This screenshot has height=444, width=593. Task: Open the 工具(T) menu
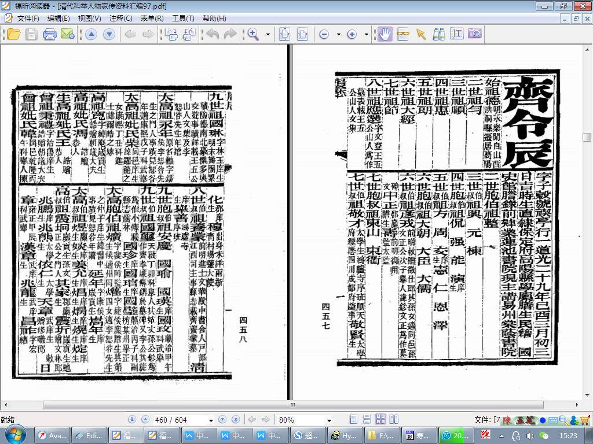(x=183, y=18)
